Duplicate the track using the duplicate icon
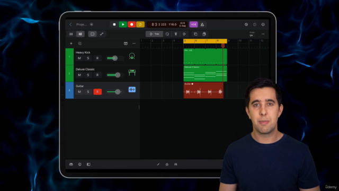Viewport: 339px width, 191px height. click(x=80, y=44)
